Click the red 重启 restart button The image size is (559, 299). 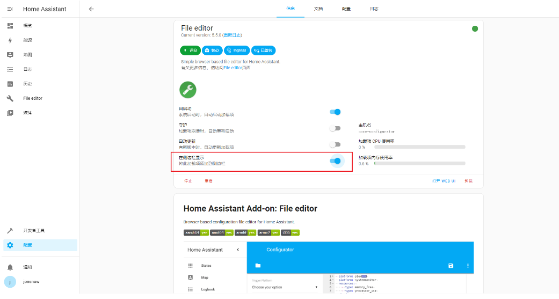pyautogui.click(x=208, y=181)
